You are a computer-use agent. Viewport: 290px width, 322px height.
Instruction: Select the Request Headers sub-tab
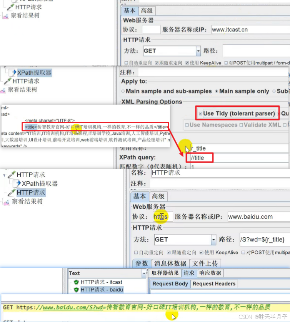click(214, 284)
